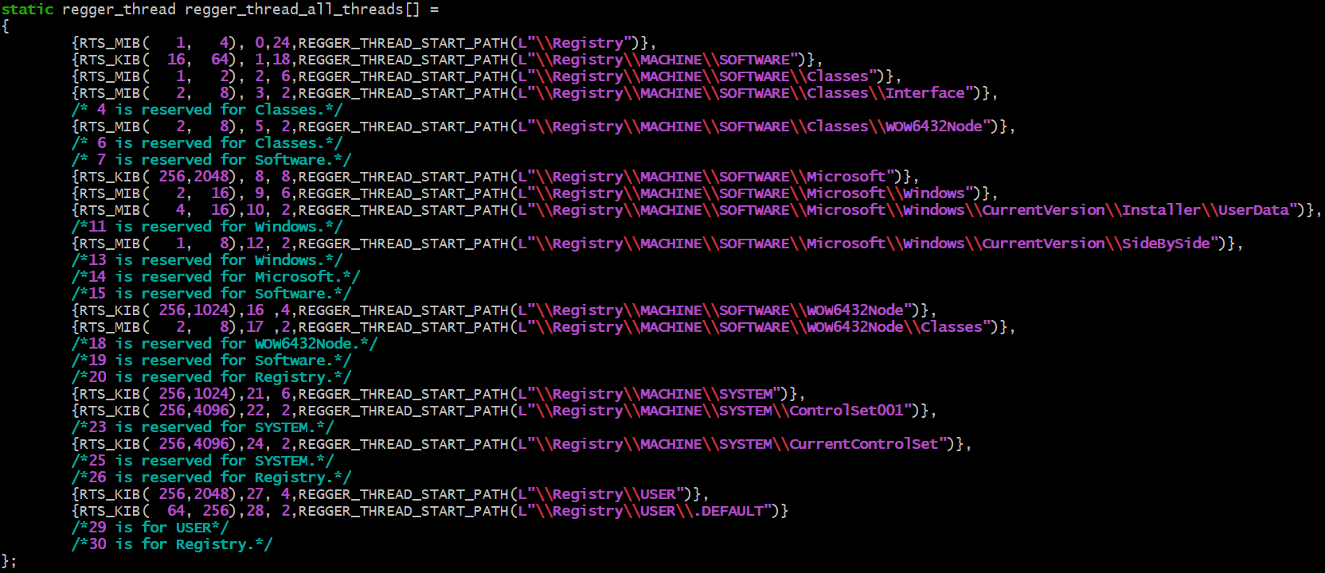
Task: Click the comment '18 is reserved for WOW6432Node'
Action: 225,344
